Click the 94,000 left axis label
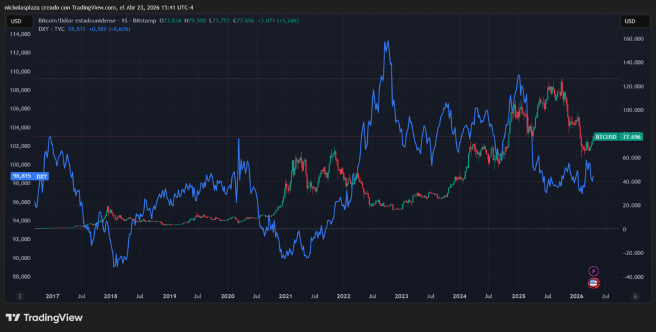Screen dimensions: 656x332 tap(20, 220)
